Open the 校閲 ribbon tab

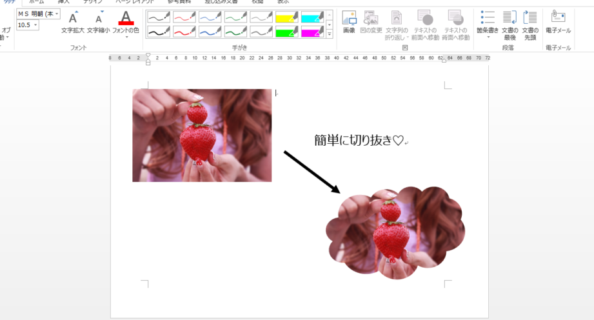click(x=257, y=2)
